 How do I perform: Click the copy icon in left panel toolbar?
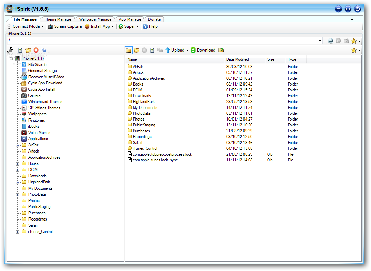pyautogui.click(x=44, y=50)
